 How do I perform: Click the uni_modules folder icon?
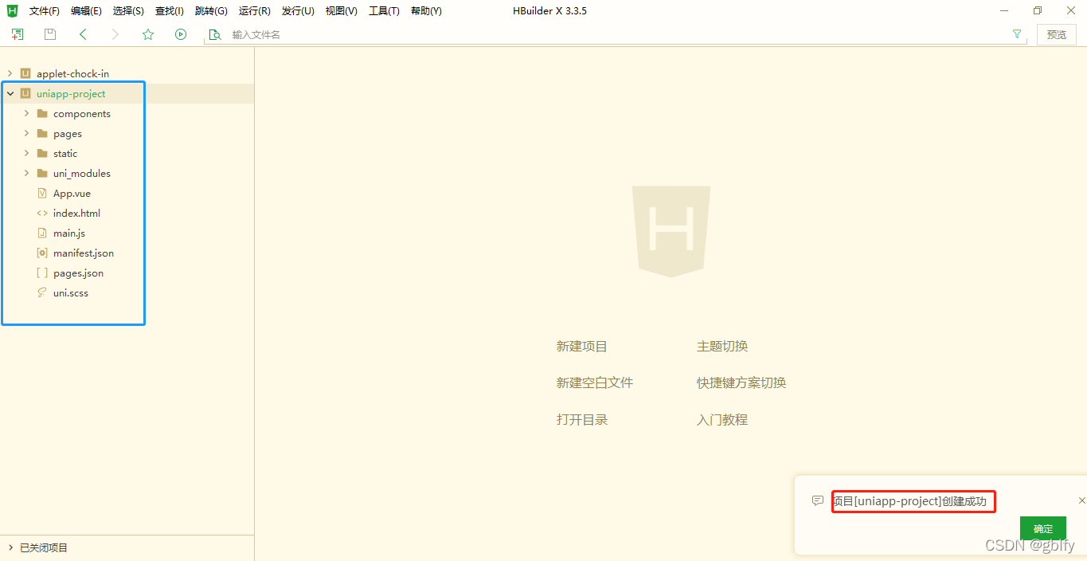pos(42,173)
